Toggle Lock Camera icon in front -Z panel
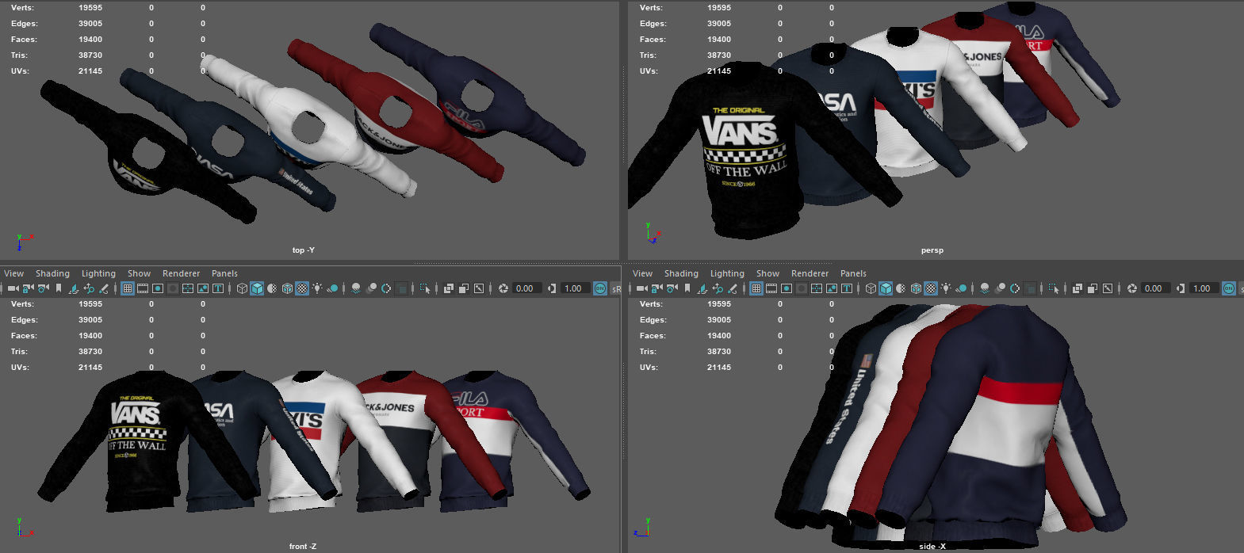 28,288
